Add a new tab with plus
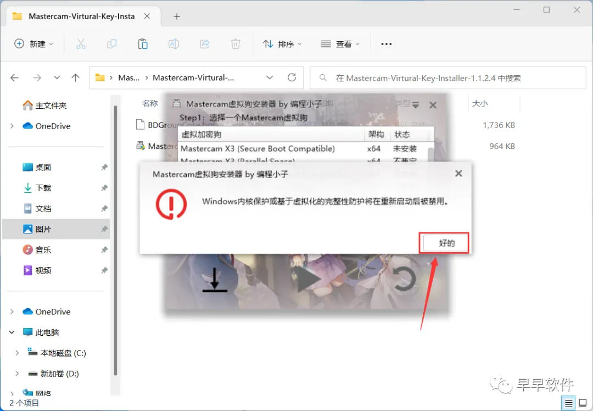Viewport: 593px width, 411px height. point(177,16)
